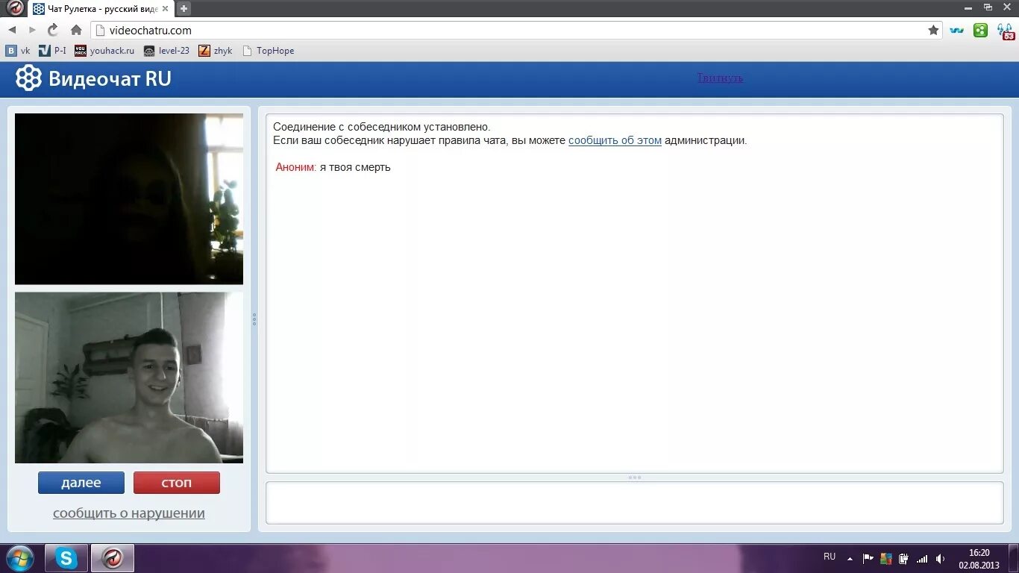Click the green extension icon in toolbar
This screenshot has height=573, width=1019.
tap(981, 30)
